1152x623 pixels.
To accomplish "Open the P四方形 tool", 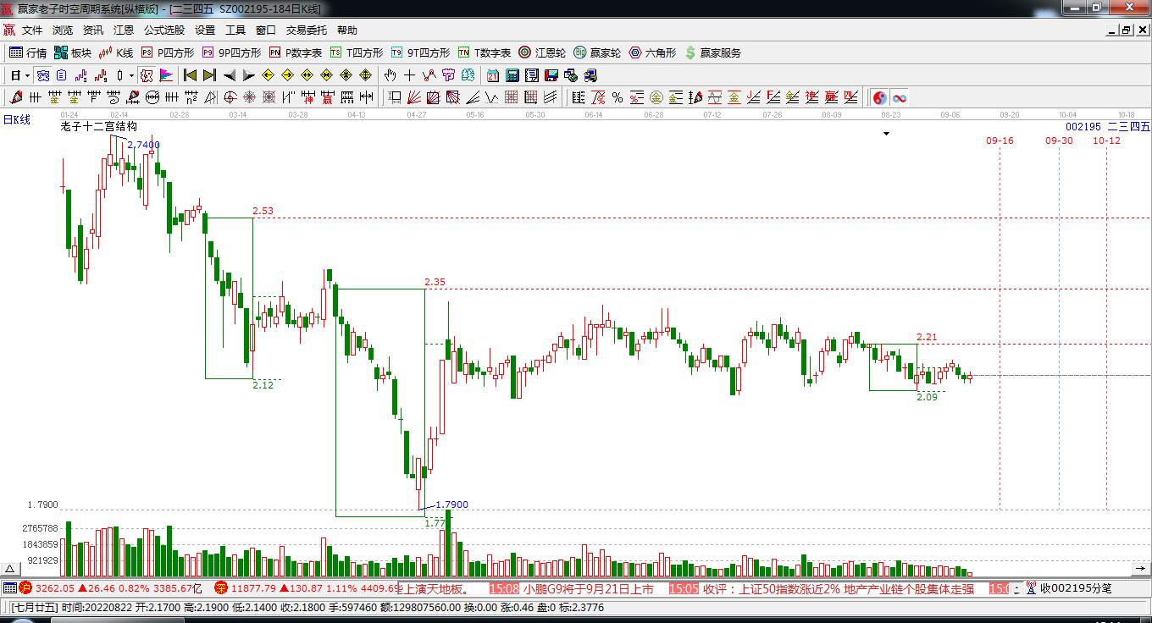I will pyautogui.click(x=168, y=52).
